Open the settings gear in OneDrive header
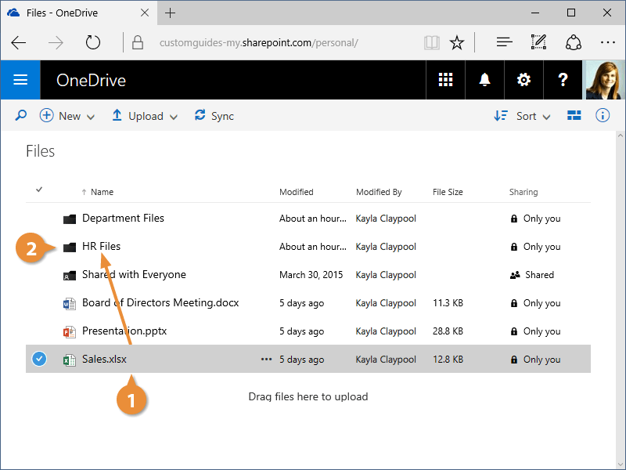 coord(523,80)
